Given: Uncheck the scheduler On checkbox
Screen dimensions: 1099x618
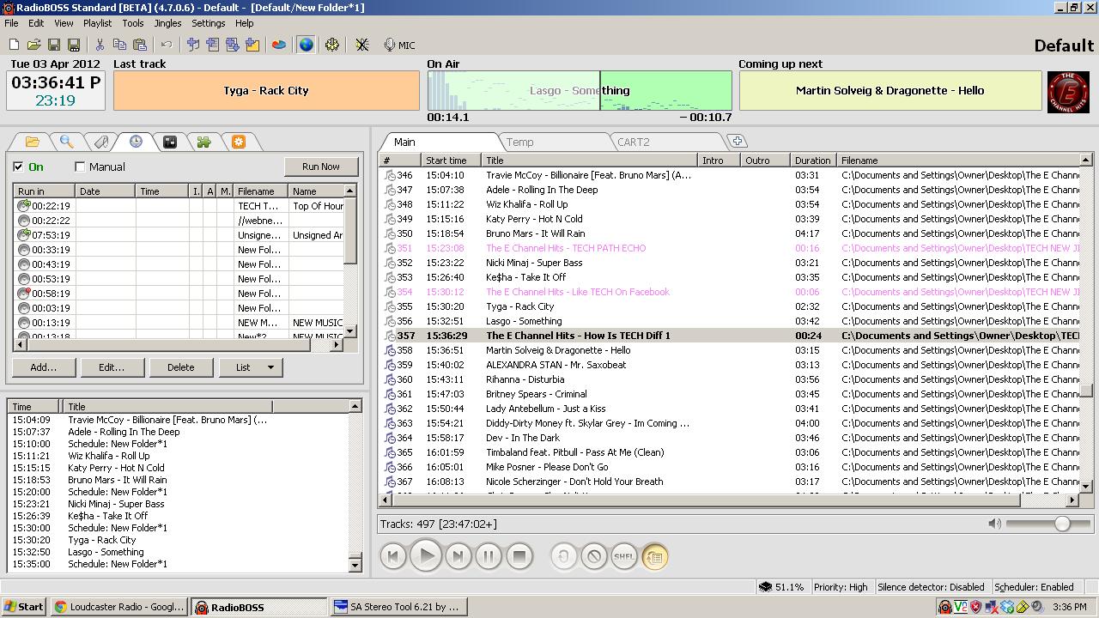Looking at the screenshot, I should [x=18, y=167].
